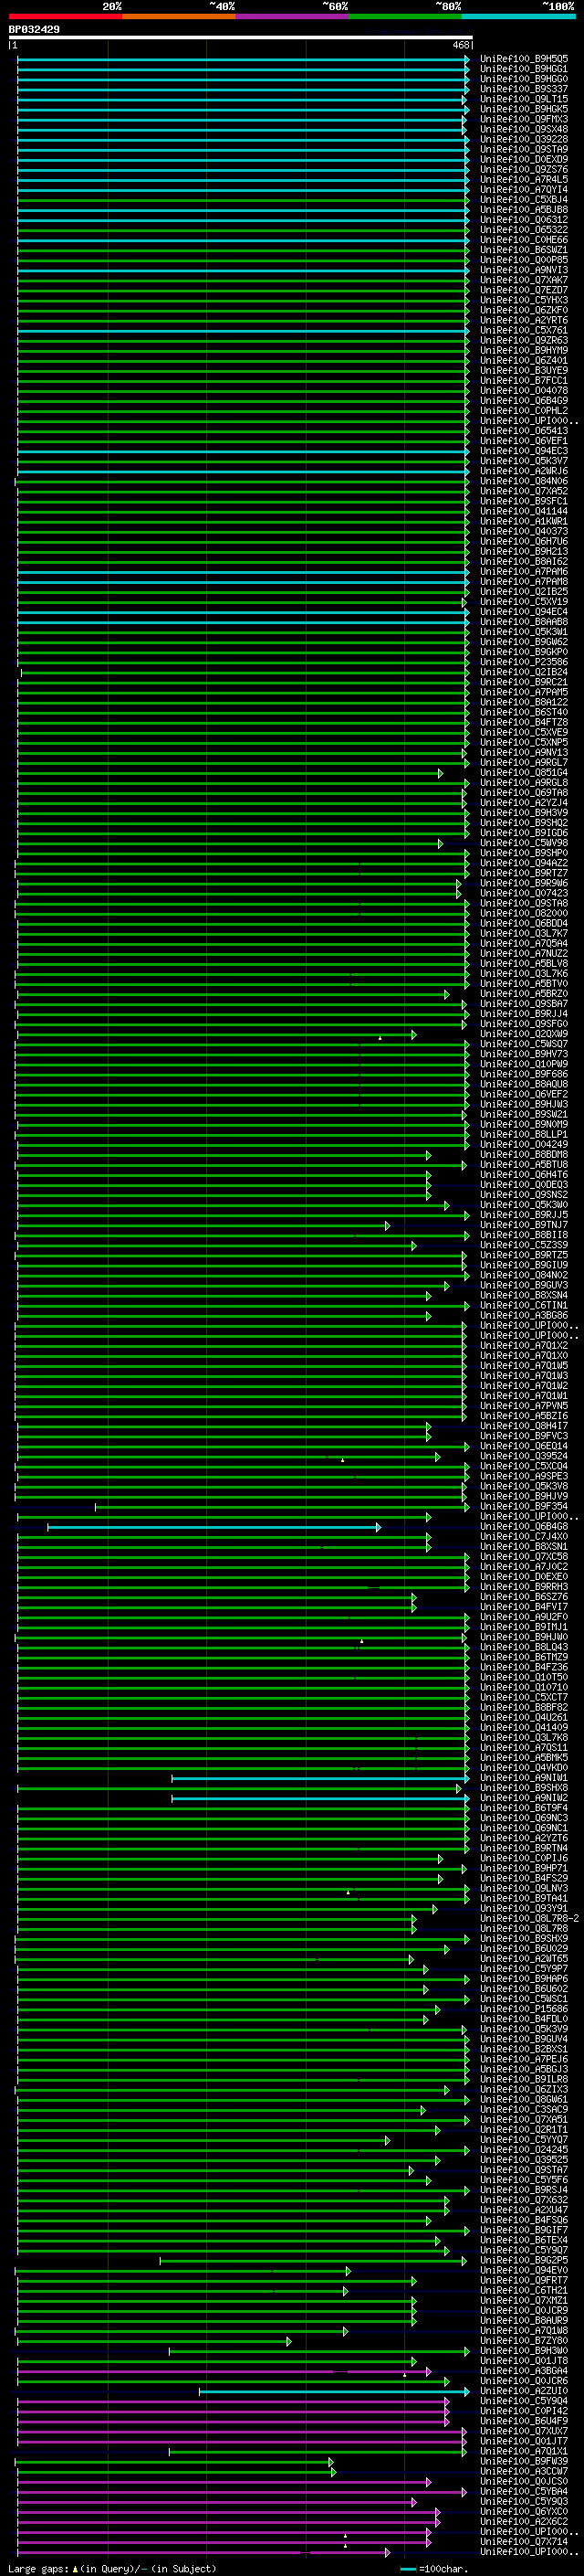This screenshot has height=2576, width=584.
Task: Open hit UniRef100_B9S337
Action: pyautogui.click(x=524, y=89)
